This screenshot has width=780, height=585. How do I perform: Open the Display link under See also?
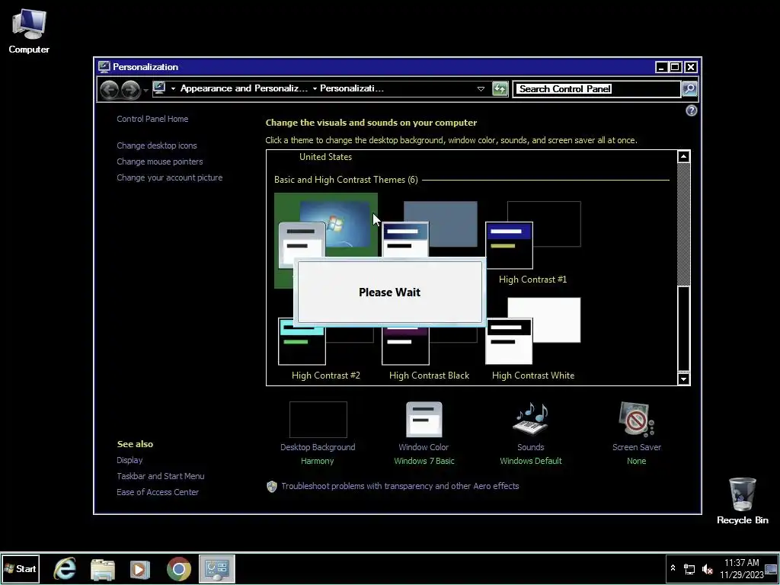coord(129,460)
